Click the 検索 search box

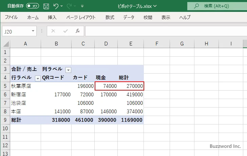[217, 6]
